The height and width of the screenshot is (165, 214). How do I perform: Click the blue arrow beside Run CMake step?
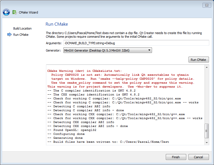click(x=9, y=35)
